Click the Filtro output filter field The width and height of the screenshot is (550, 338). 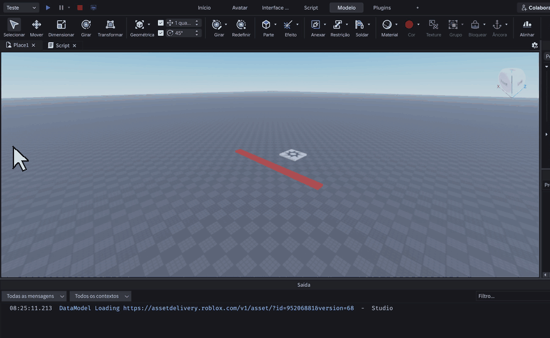click(512, 296)
